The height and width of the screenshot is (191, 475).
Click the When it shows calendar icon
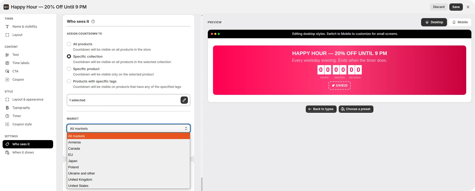(x=7, y=152)
